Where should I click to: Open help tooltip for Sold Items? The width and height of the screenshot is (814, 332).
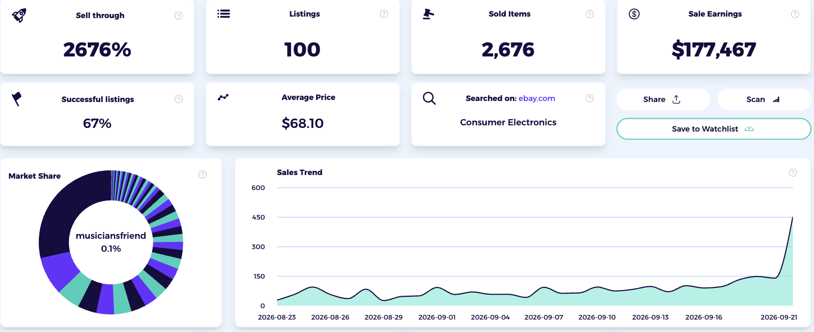click(x=590, y=14)
